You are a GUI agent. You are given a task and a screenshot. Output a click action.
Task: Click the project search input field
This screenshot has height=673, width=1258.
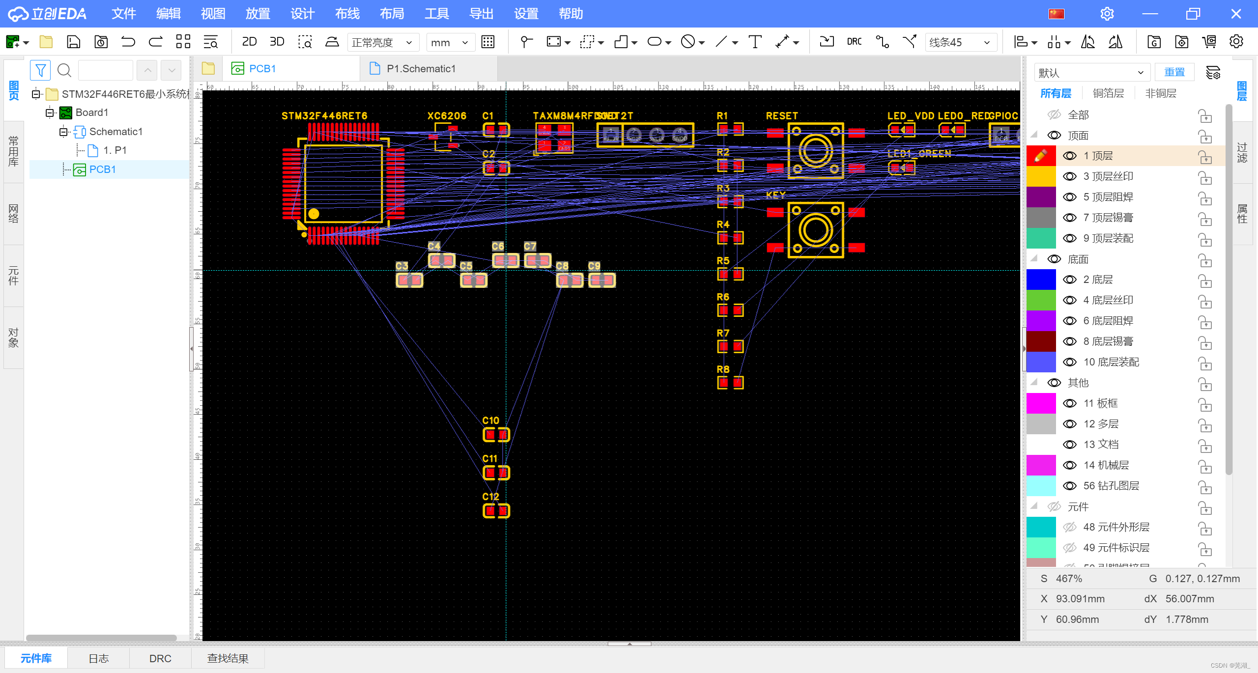click(x=105, y=70)
